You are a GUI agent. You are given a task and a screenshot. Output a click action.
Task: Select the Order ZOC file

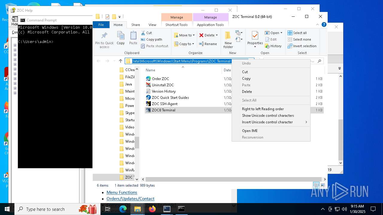pyautogui.click(x=160, y=79)
